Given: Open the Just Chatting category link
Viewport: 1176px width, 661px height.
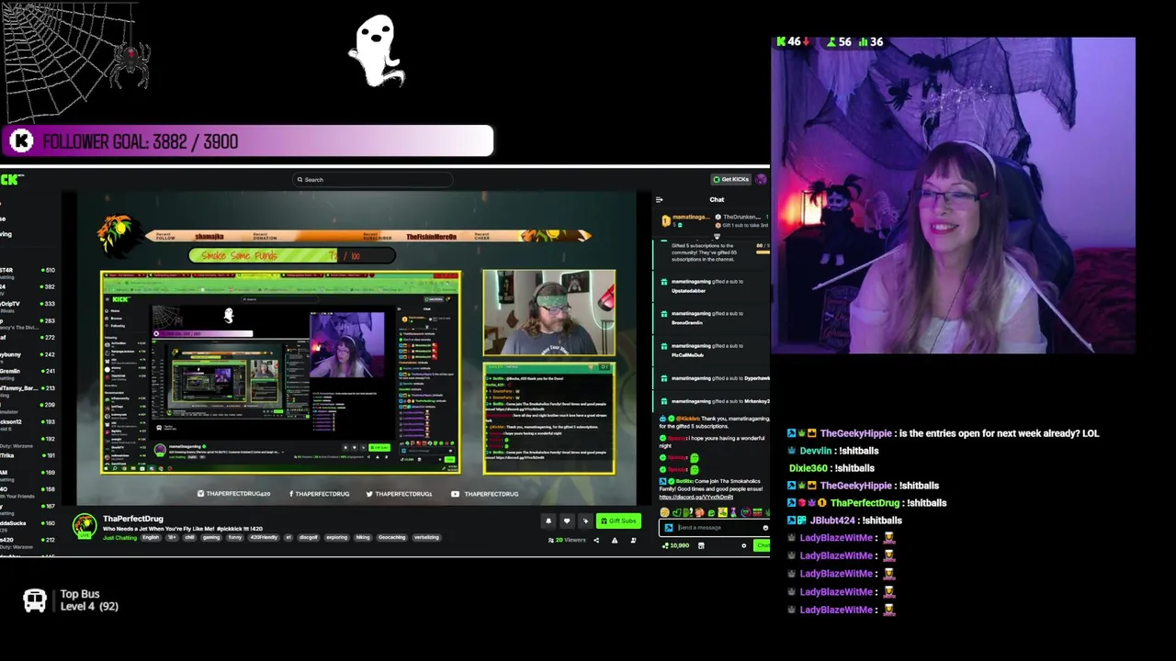Looking at the screenshot, I should (x=119, y=538).
